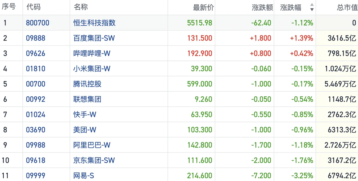Select 快手-W stock name
The image size is (358, 181).
85,114
